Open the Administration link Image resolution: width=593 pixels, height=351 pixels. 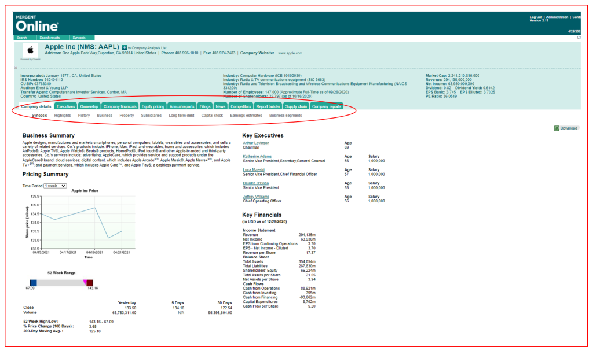click(557, 17)
